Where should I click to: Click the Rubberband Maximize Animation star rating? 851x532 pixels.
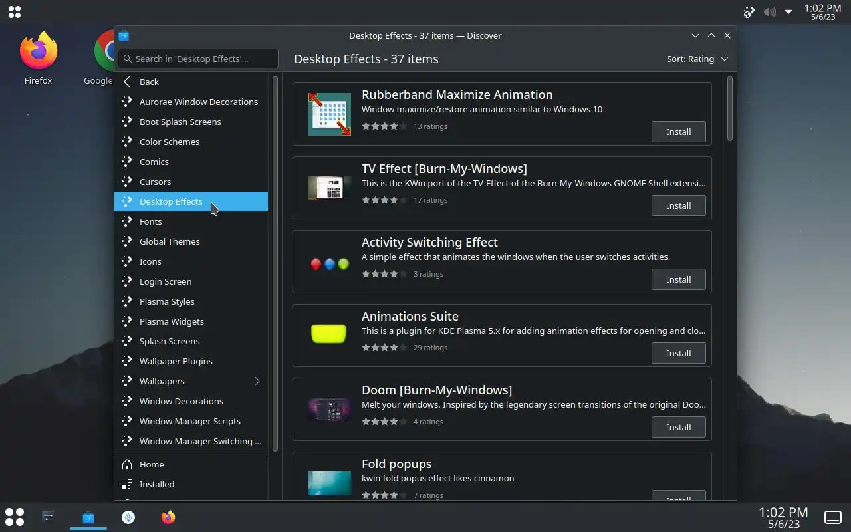(384, 126)
